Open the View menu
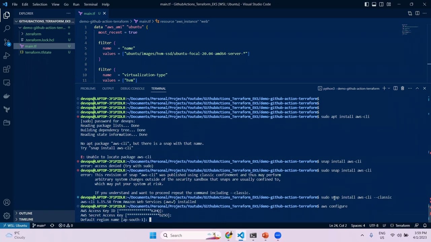Screen dimensions: 431x242 pyautogui.click(x=56, y=4)
